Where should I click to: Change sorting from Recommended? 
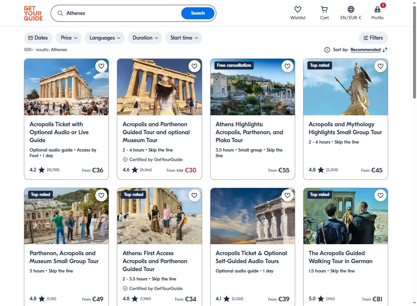point(366,50)
